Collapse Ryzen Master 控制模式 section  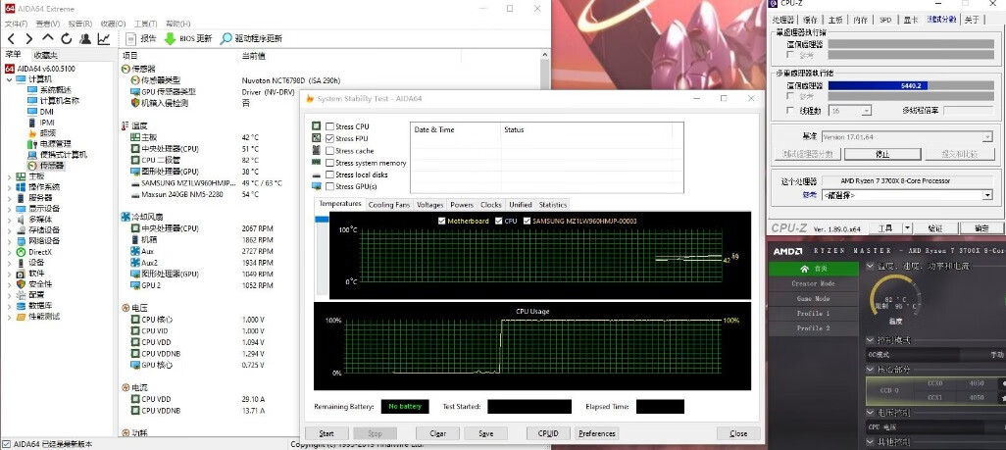[x=870, y=340]
